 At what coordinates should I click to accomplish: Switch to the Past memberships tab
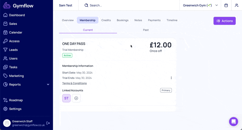pyautogui.click(x=146, y=30)
